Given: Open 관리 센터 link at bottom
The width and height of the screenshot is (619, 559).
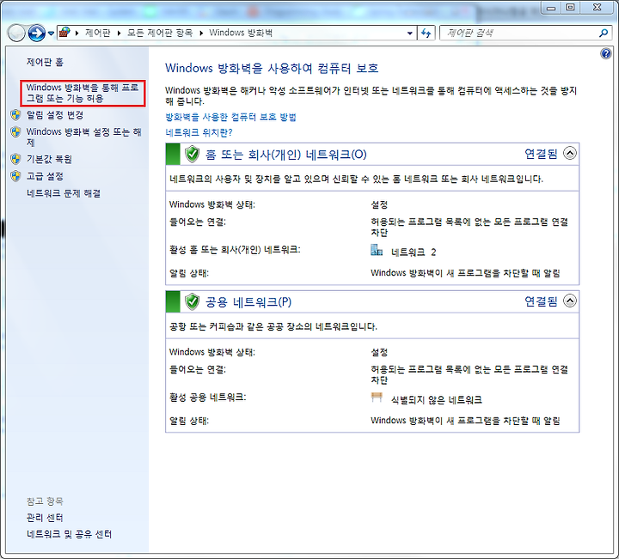Looking at the screenshot, I should tap(45, 518).
